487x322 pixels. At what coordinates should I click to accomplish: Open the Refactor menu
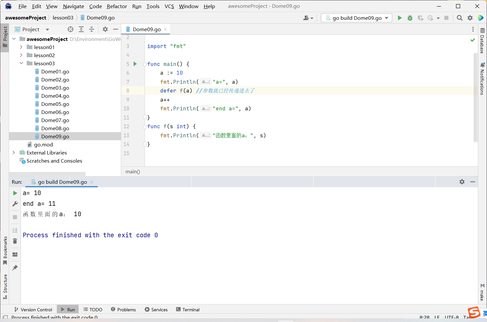[117, 6]
